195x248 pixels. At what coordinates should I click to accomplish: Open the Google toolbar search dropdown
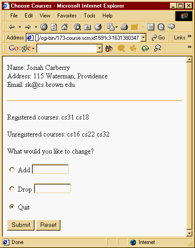click(99, 48)
